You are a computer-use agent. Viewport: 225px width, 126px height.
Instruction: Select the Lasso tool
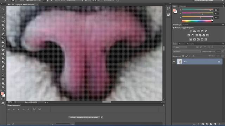point(3,17)
